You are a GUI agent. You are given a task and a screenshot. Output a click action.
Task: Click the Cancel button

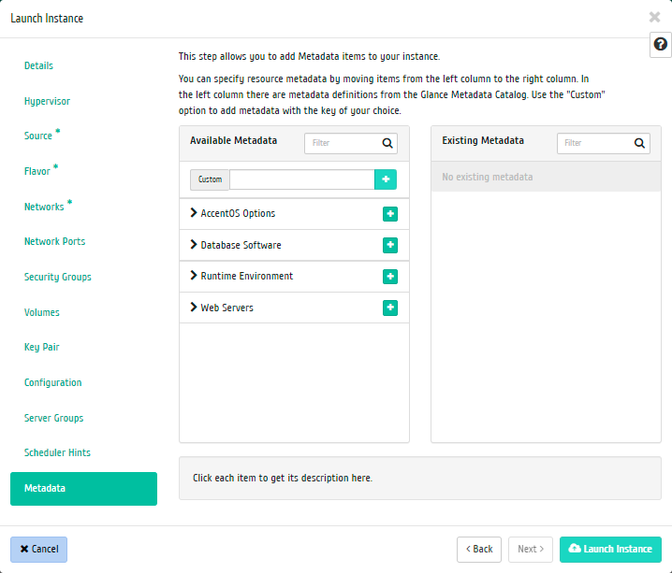38,549
